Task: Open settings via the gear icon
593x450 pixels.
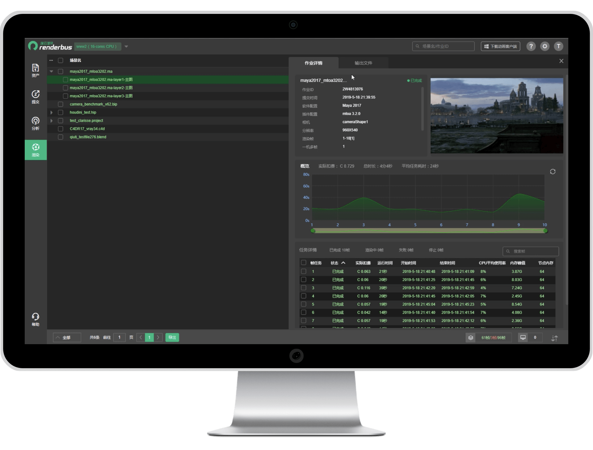Action: (x=545, y=46)
